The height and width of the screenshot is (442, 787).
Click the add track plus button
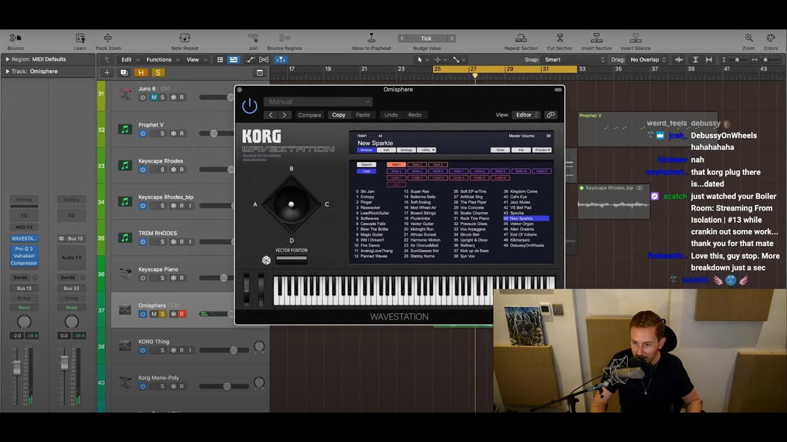click(x=107, y=72)
